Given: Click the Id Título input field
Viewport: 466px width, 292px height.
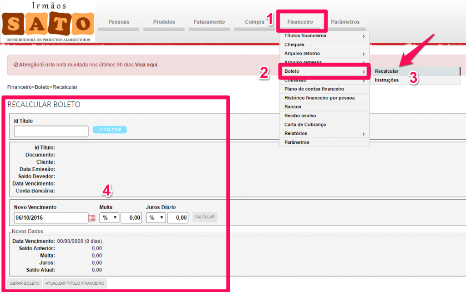Looking at the screenshot, I should click(x=51, y=131).
